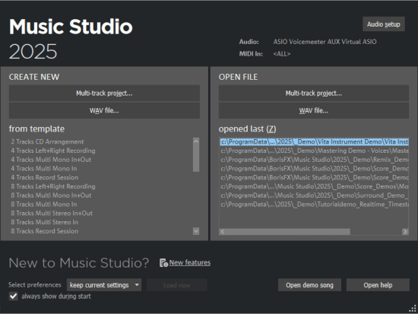Click the ASIO Voicemeeter AUX Virtual ASIO text
The width and height of the screenshot is (418, 314).
(325, 42)
